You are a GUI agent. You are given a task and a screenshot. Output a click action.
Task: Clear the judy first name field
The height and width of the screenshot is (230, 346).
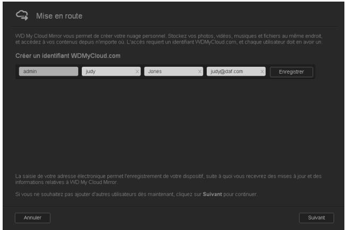137,72
